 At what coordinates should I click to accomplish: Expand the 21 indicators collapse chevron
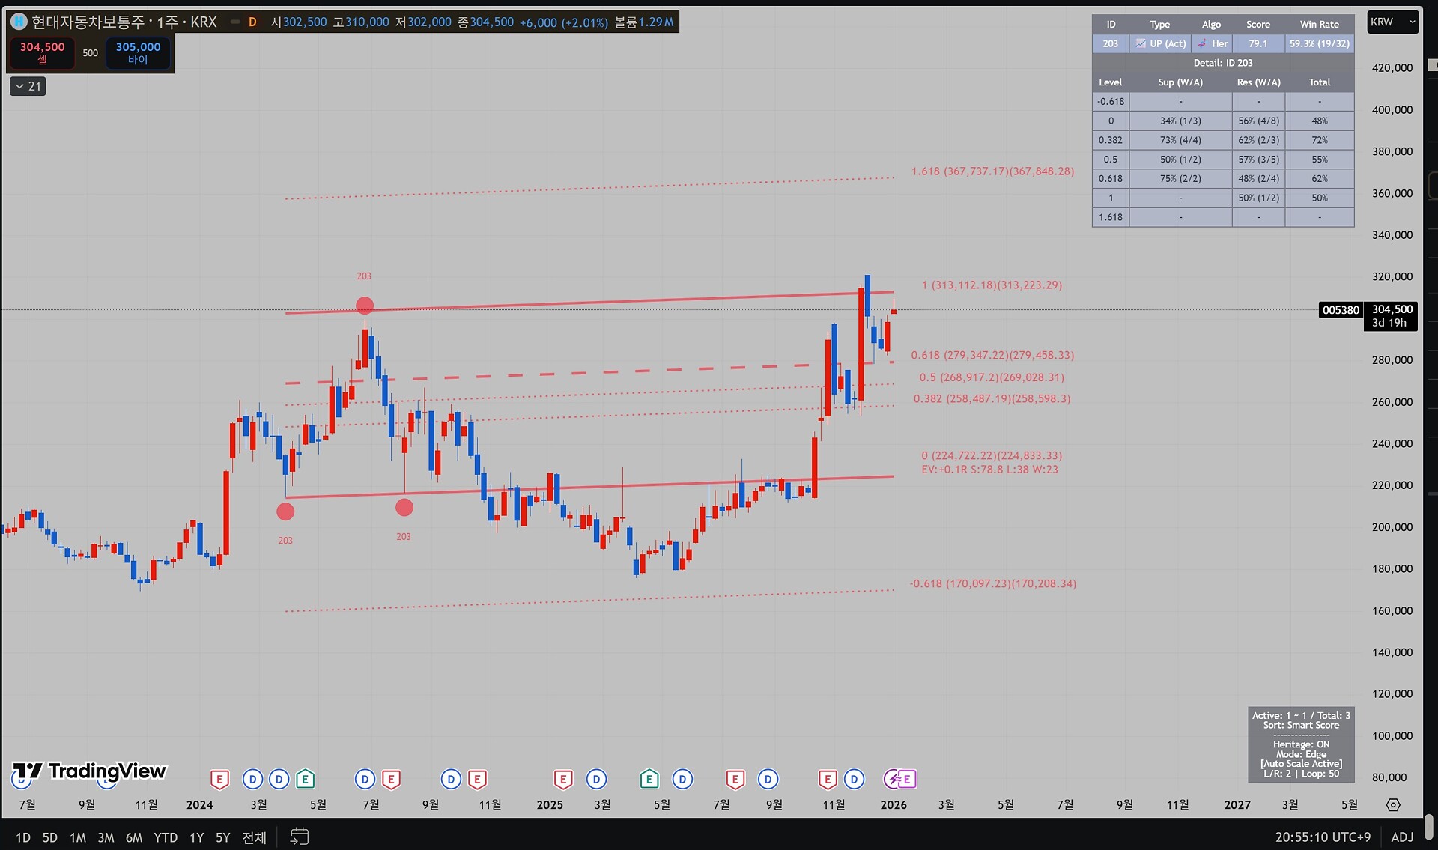click(28, 86)
